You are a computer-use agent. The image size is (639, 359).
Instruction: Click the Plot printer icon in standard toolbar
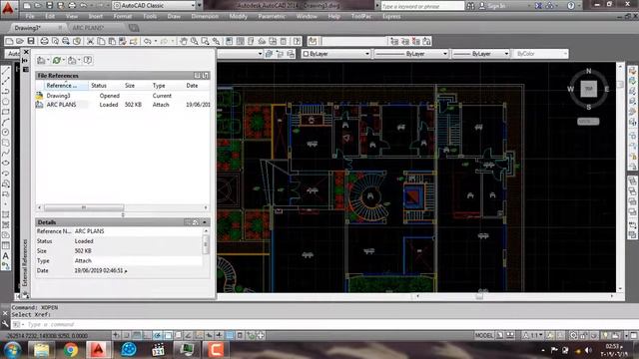pyautogui.click(x=44, y=41)
